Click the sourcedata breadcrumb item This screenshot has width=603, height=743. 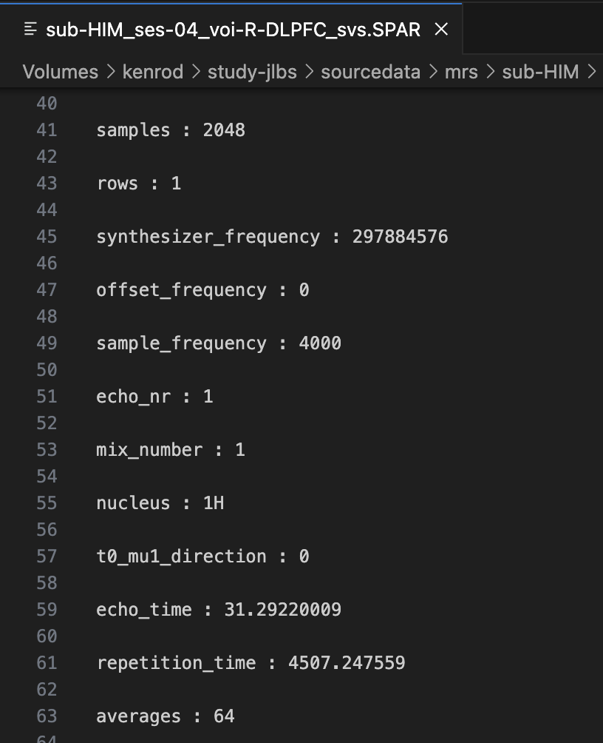click(x=370, y=72)
